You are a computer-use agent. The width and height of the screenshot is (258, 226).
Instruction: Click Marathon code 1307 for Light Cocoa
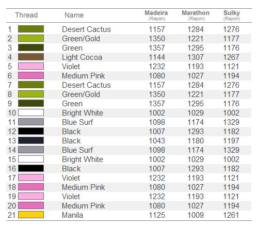(196, 57)
